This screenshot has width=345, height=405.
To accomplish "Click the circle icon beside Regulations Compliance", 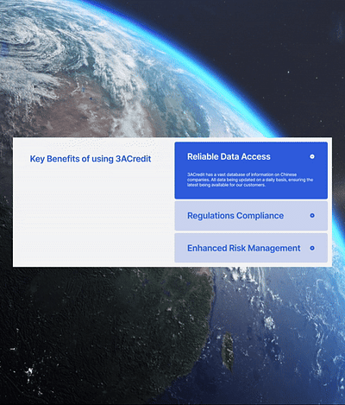I will 312,216.
